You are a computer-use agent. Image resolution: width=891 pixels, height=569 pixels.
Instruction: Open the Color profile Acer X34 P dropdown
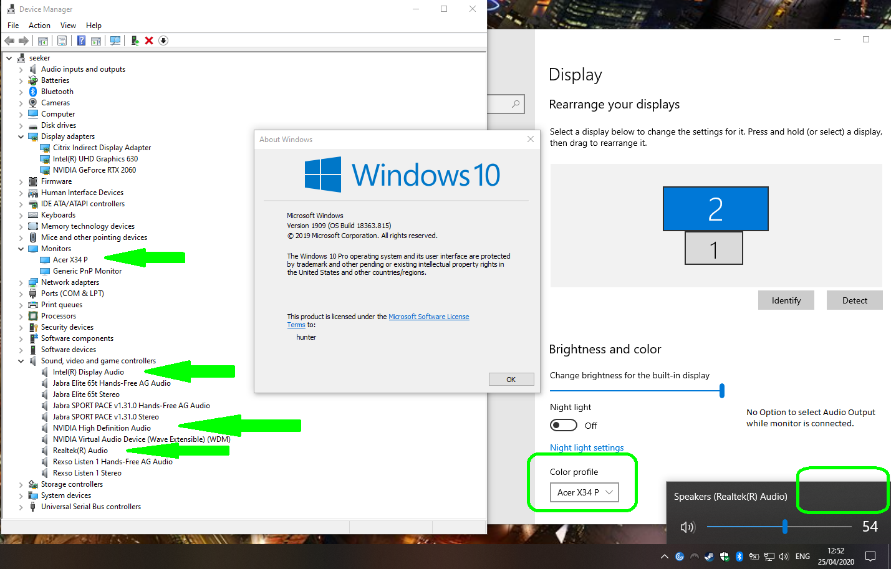584,492
